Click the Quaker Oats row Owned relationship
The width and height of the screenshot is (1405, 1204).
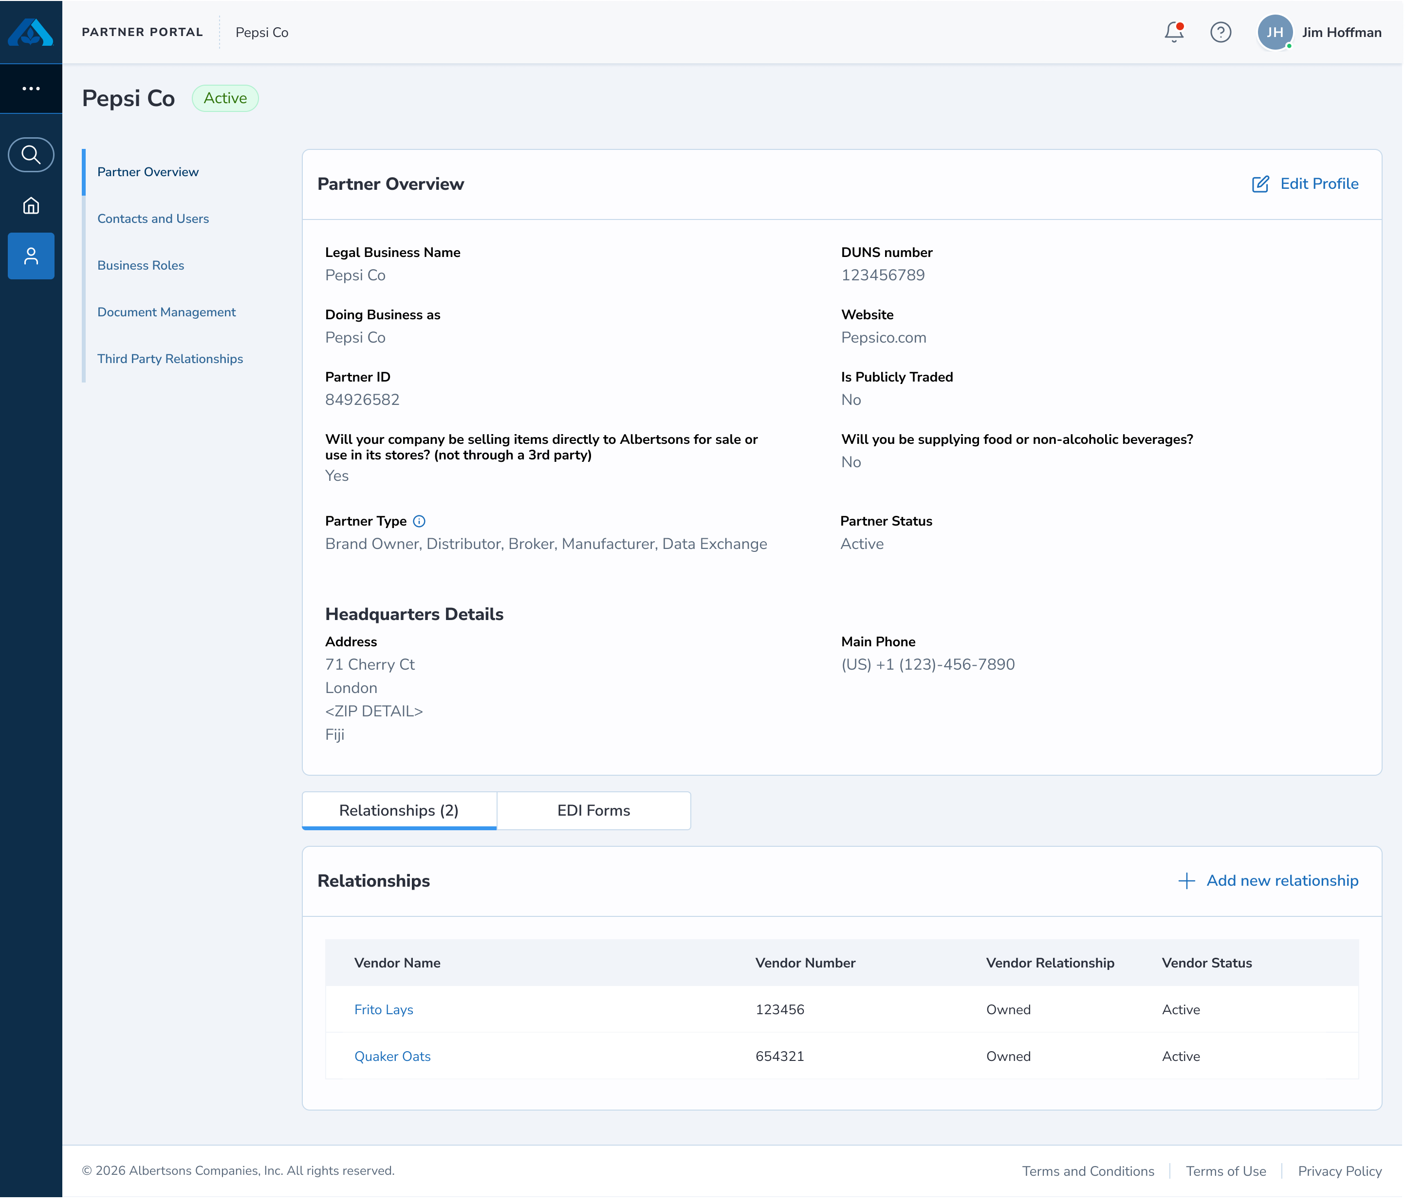pos(1009,1057)
